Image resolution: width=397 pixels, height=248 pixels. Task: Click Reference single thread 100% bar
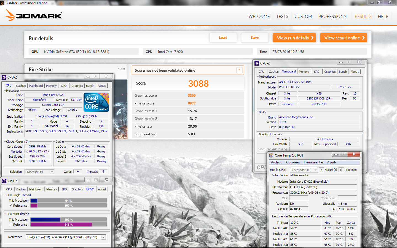click(x=69, y=206)
